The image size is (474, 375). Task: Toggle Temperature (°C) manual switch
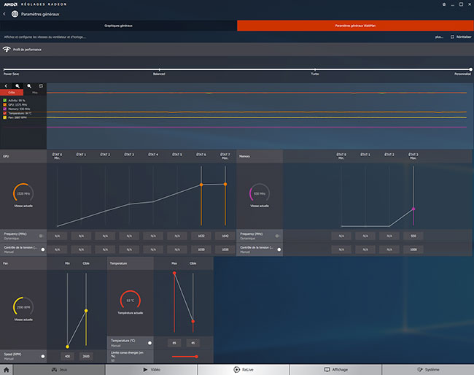(149, 342)
